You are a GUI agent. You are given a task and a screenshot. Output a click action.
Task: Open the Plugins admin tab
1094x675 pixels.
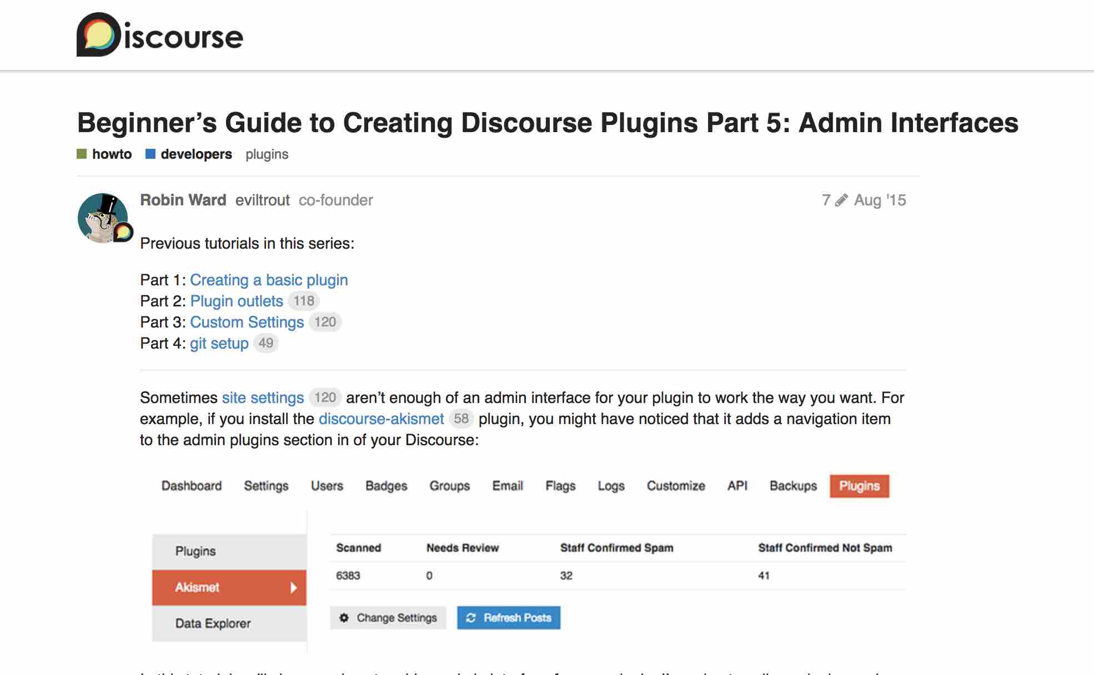[859, 486]
